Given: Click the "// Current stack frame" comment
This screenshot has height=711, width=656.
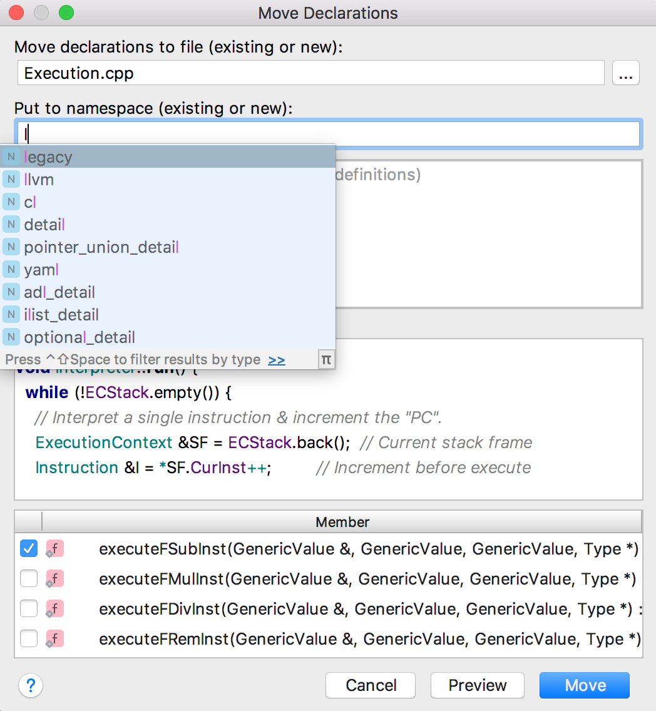Looking at the screenshot, I should pyautogui.click(x=446, y=442).
